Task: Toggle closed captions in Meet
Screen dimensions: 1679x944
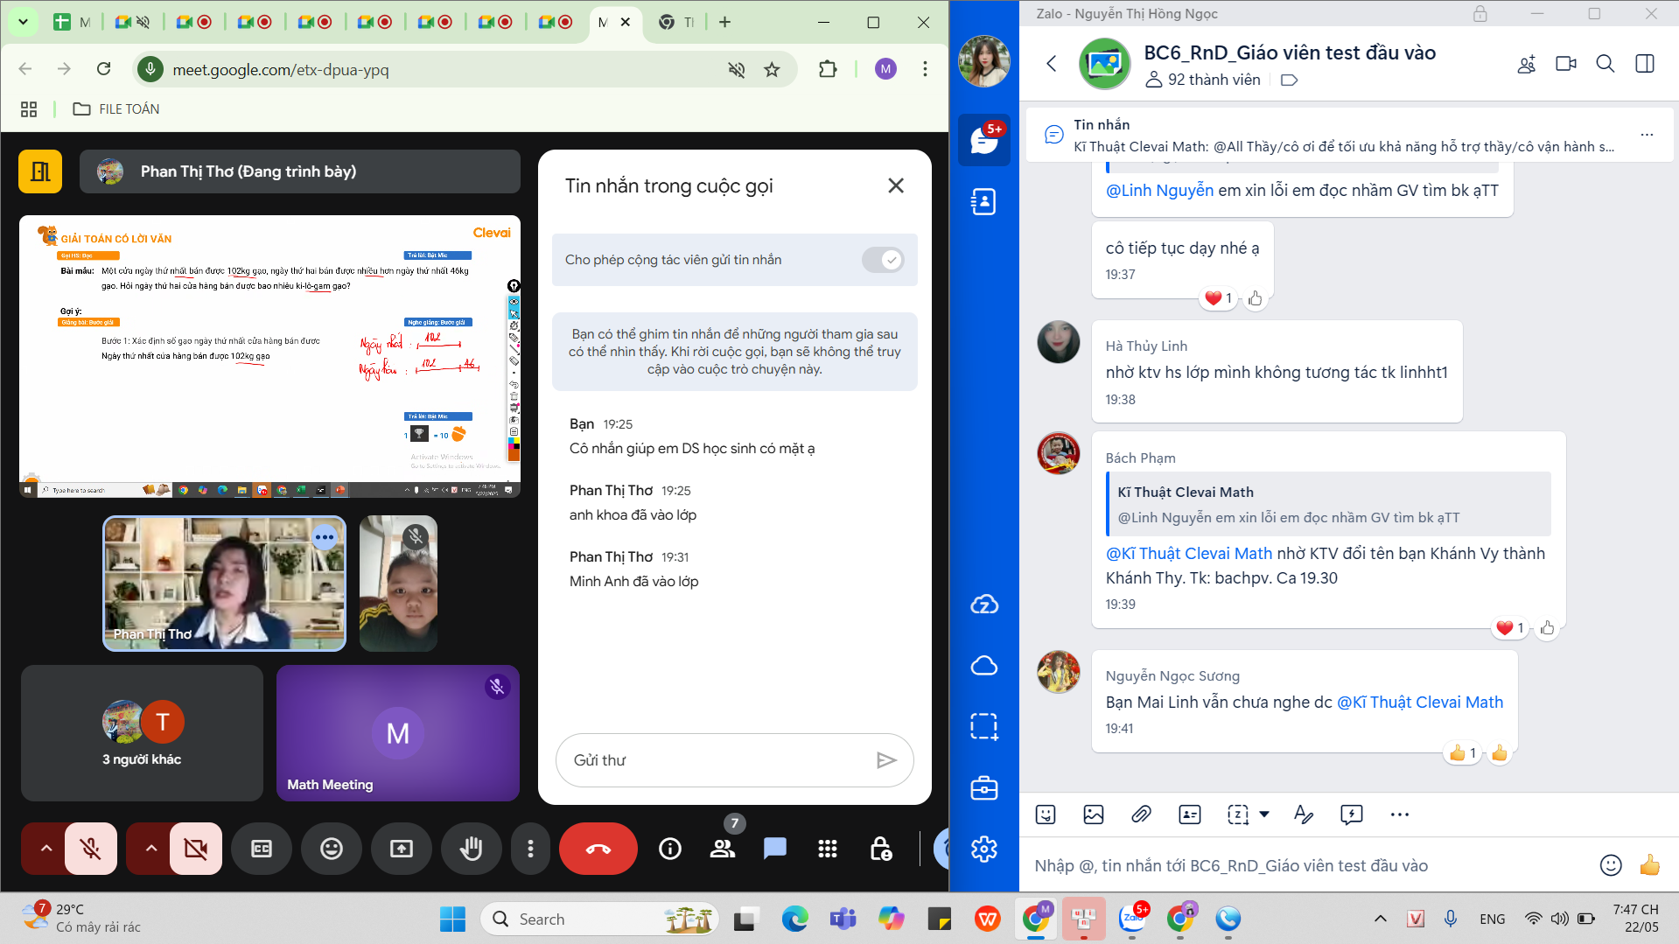Action: pyautogui.click(x=262, y=849)
